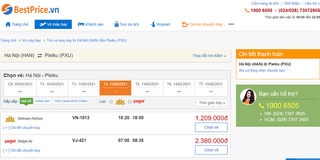Expand Thay đổi tìm kiếm search options
Viewport: 320px width, 160px height.
click(210, 56)
